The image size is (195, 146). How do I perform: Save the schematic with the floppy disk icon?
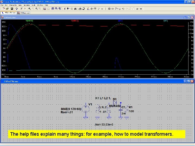pyautogui.click(x=12, y=9)
